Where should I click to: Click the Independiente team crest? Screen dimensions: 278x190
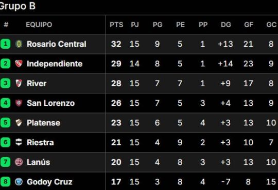[19, 64]
